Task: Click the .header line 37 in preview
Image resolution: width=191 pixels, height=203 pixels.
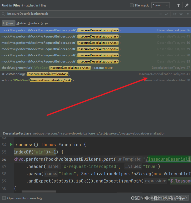Action: 93,166
